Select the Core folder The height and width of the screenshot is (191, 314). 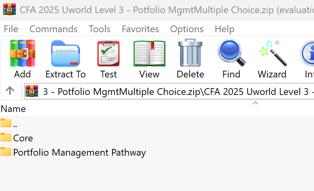[23, 138]
